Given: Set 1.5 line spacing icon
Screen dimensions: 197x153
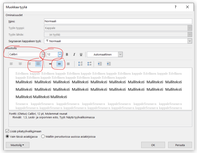Looking at the screenshot, I should click(x=59, y=64).
